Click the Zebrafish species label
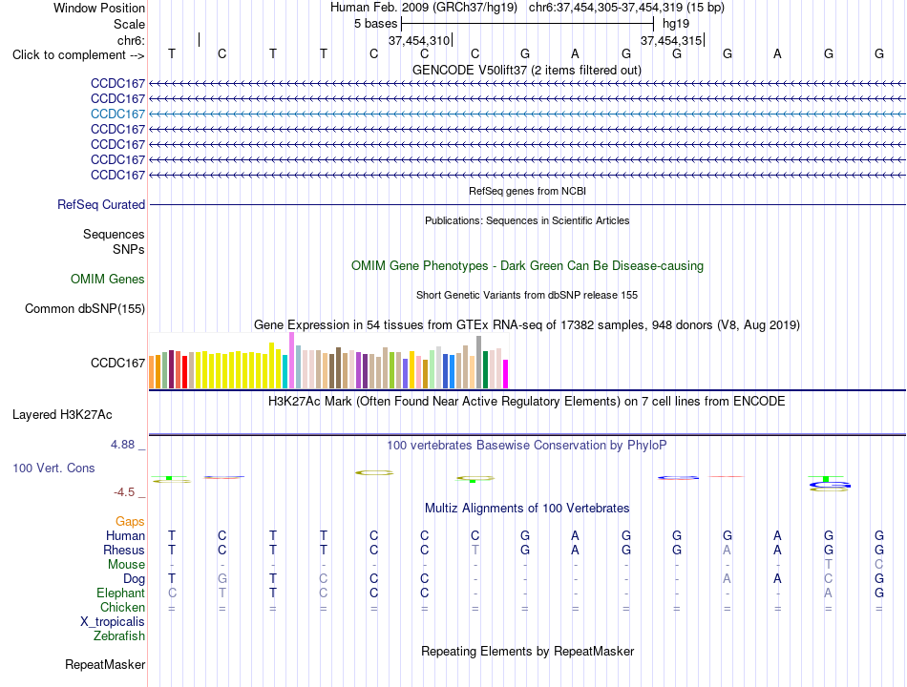The image size is (907, 687). coord(119,636)
